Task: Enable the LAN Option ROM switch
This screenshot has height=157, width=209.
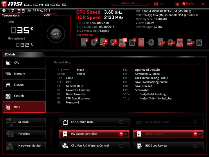Action: (121, 122)
